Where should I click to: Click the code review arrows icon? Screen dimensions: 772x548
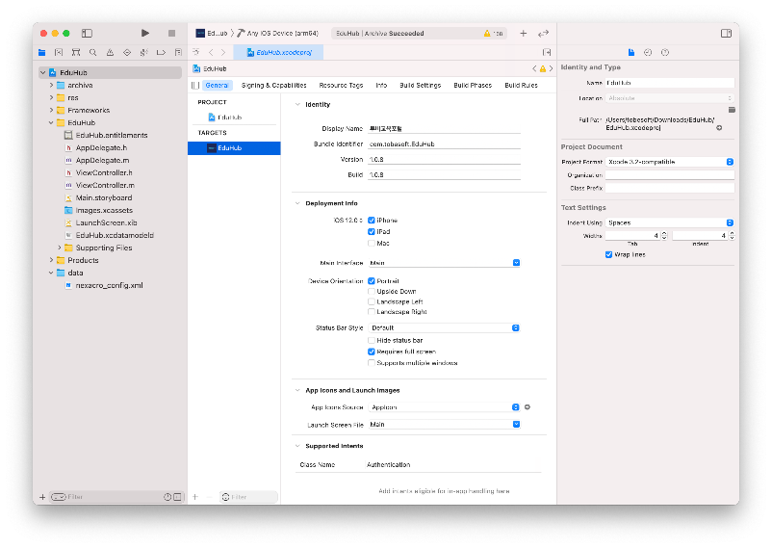pyautogui.click(x=543, y=33)
